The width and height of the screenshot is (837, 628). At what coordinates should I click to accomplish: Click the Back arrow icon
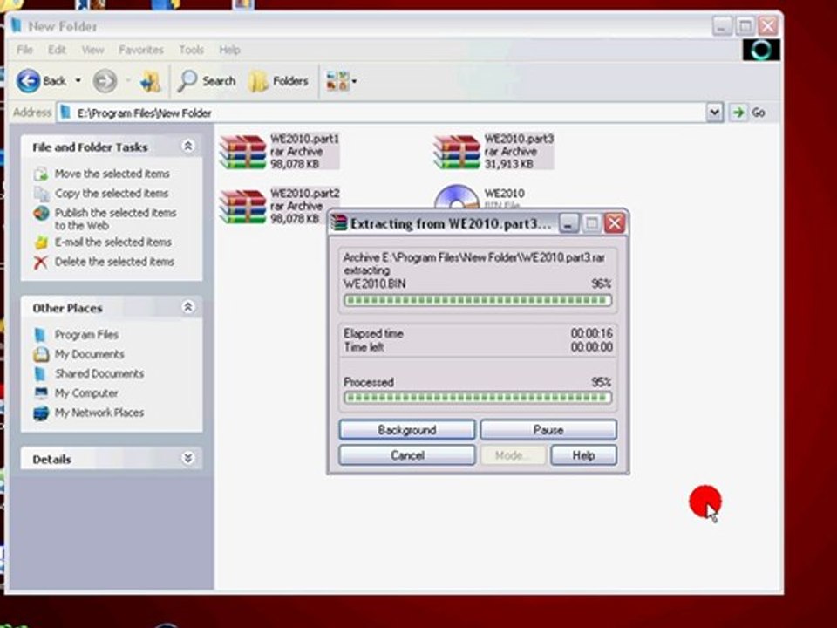(28, 81)
